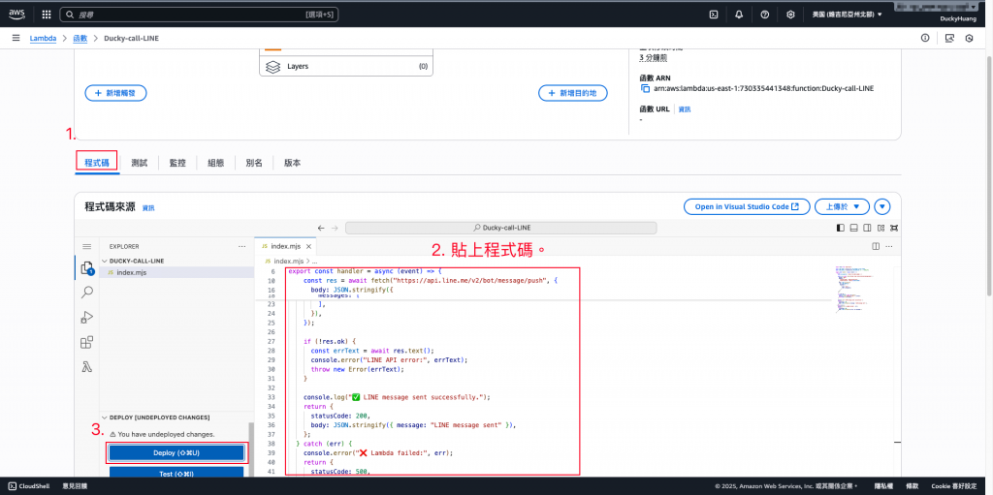Click the Ducky-call-LINE command search box
This screenshot has height=495, width=993.
point(501,228)
